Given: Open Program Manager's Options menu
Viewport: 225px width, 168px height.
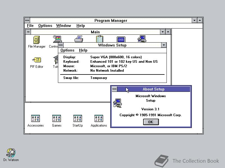Looking at the screenshot, I should [x=45, y=26].
